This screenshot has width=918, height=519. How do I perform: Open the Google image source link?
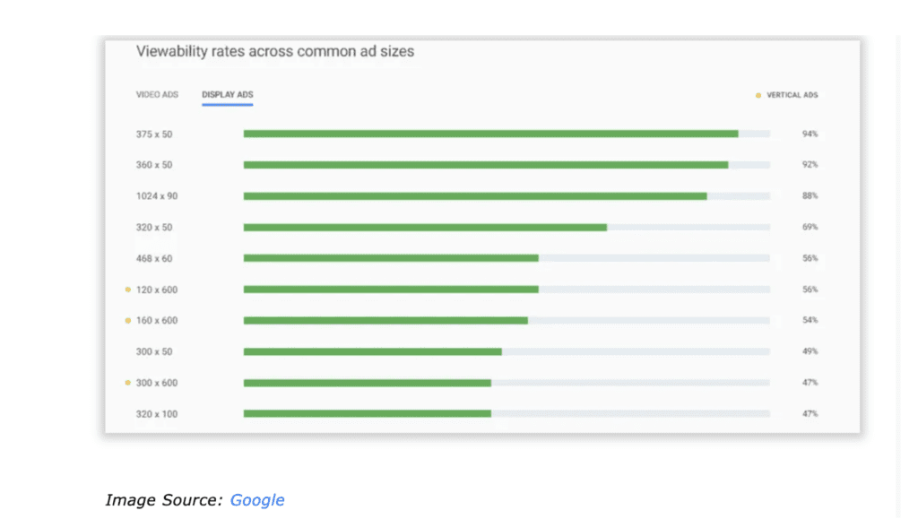(256, 499)
